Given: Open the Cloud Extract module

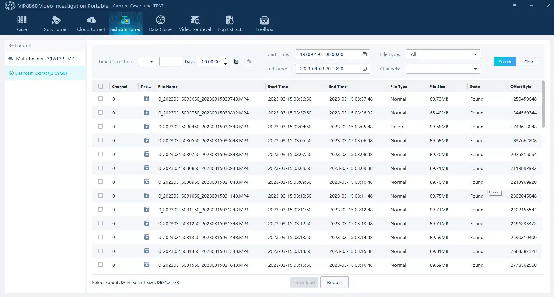Looking at the screenshot, I should [x=91, y=23].
